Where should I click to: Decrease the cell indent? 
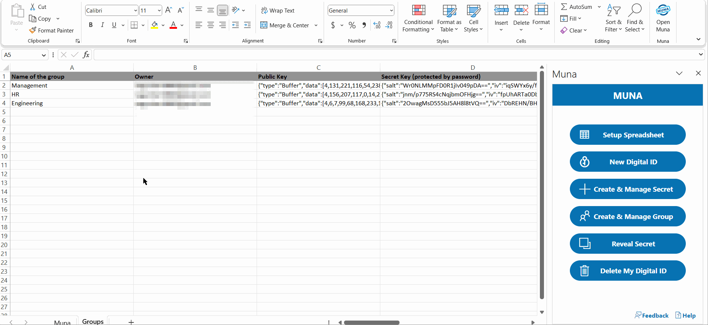point(236,25)
